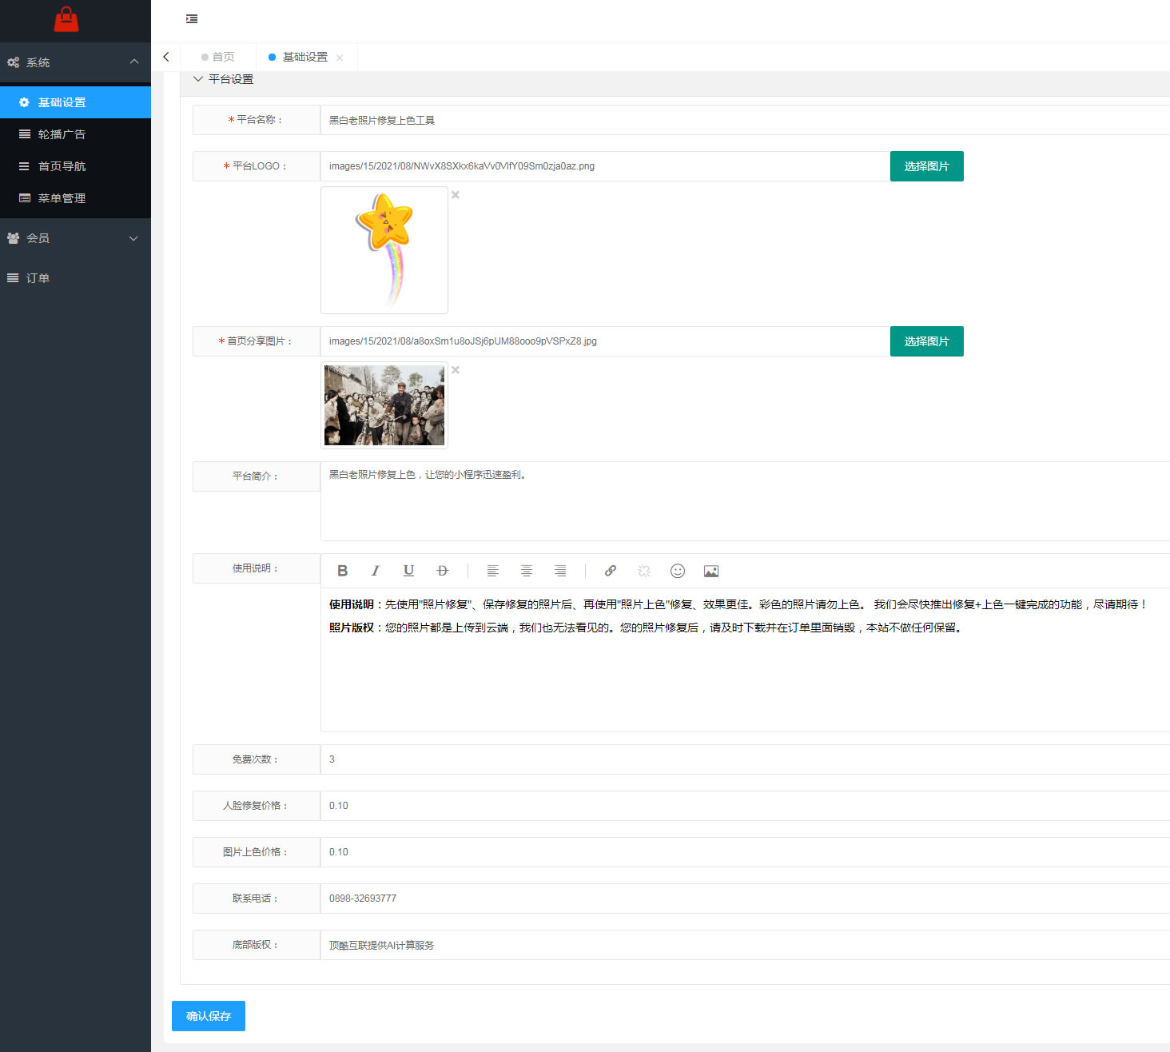Expand the 会员 menu group
This screenshot has height=1052, width=1170.
pos(75,238)
